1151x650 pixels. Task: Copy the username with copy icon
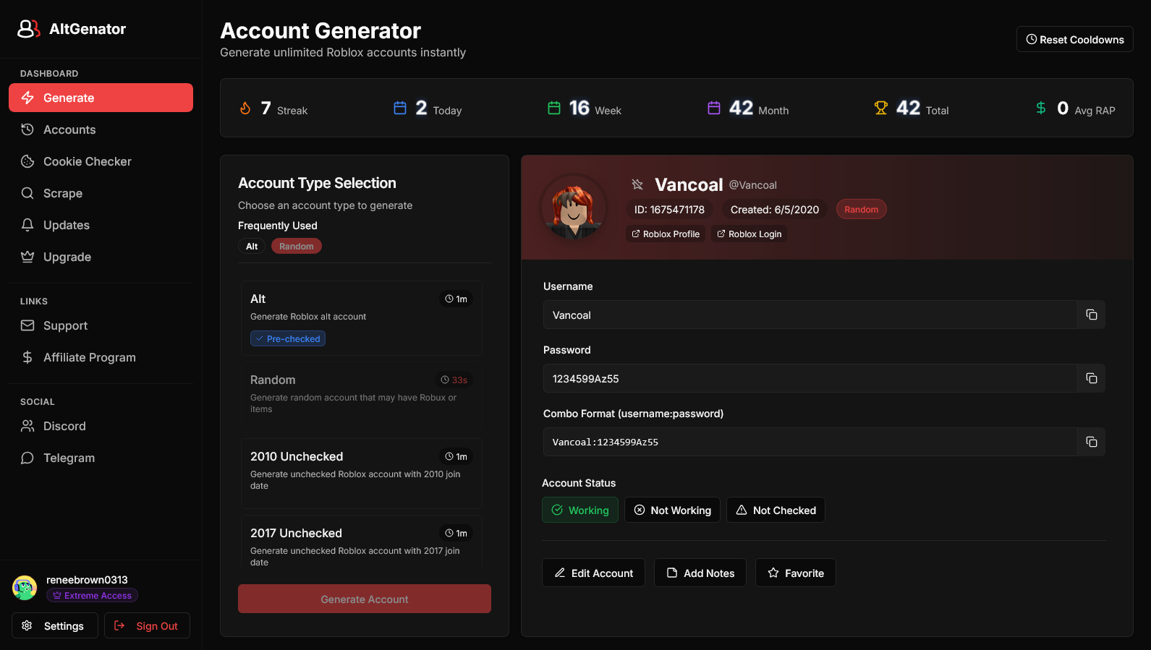coord(1092,315)
